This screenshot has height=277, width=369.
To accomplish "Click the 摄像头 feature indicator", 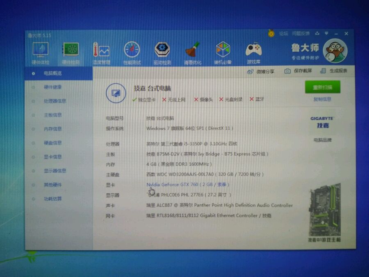I will point(203,100).
